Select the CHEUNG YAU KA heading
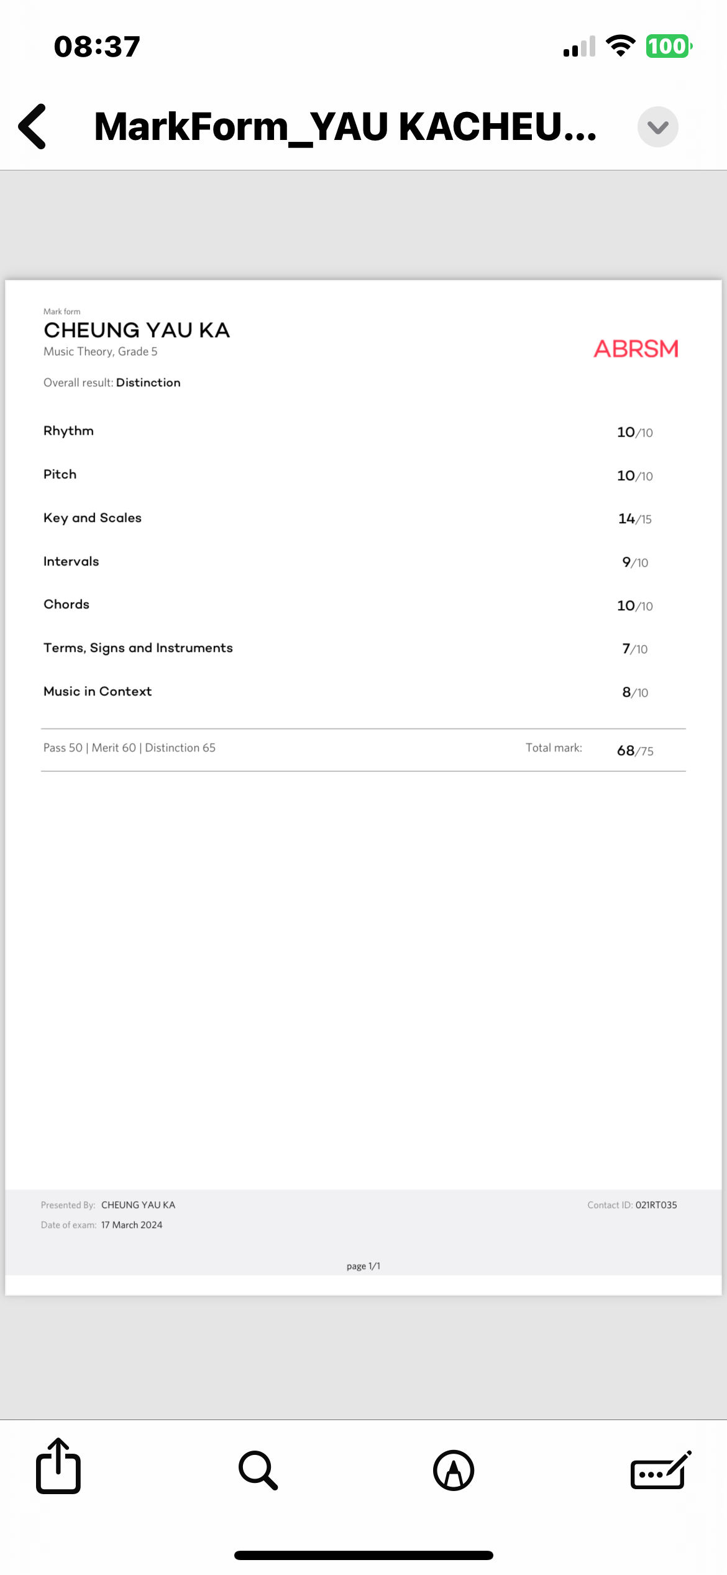 coord(137,330)
